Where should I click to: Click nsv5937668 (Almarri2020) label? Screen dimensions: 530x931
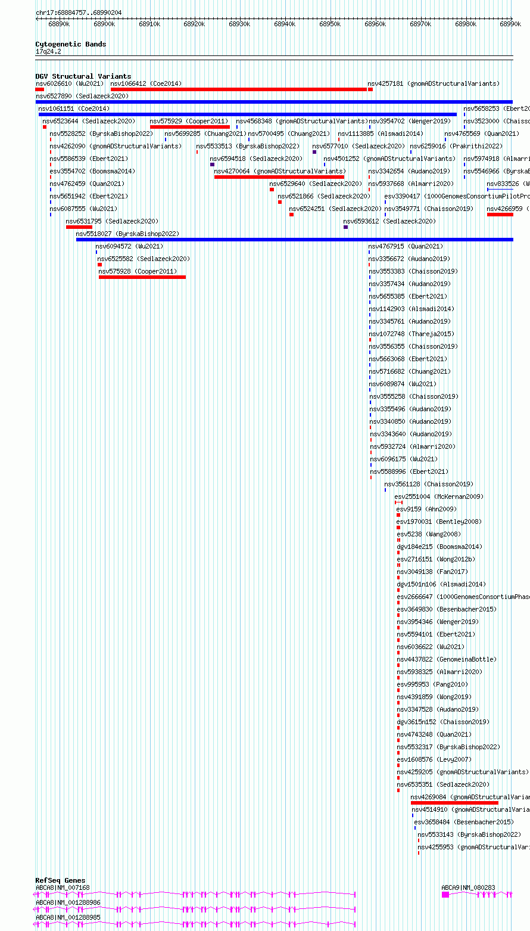pos(411,184)
